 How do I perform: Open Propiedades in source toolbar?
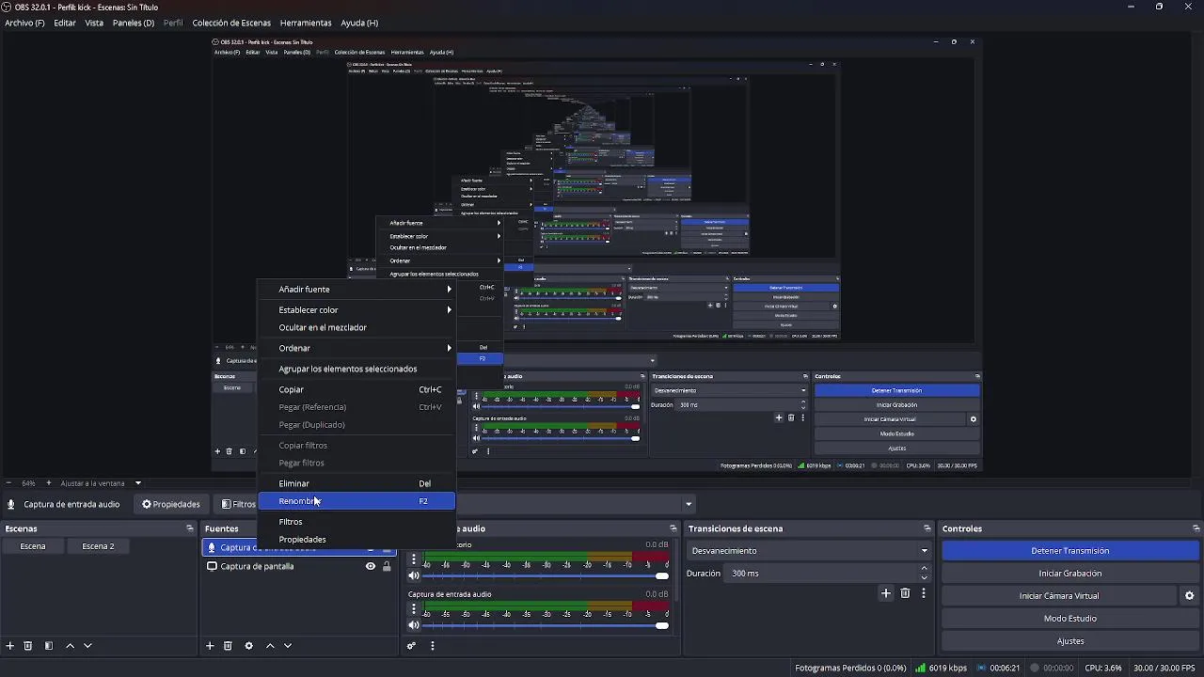point(171,504)
